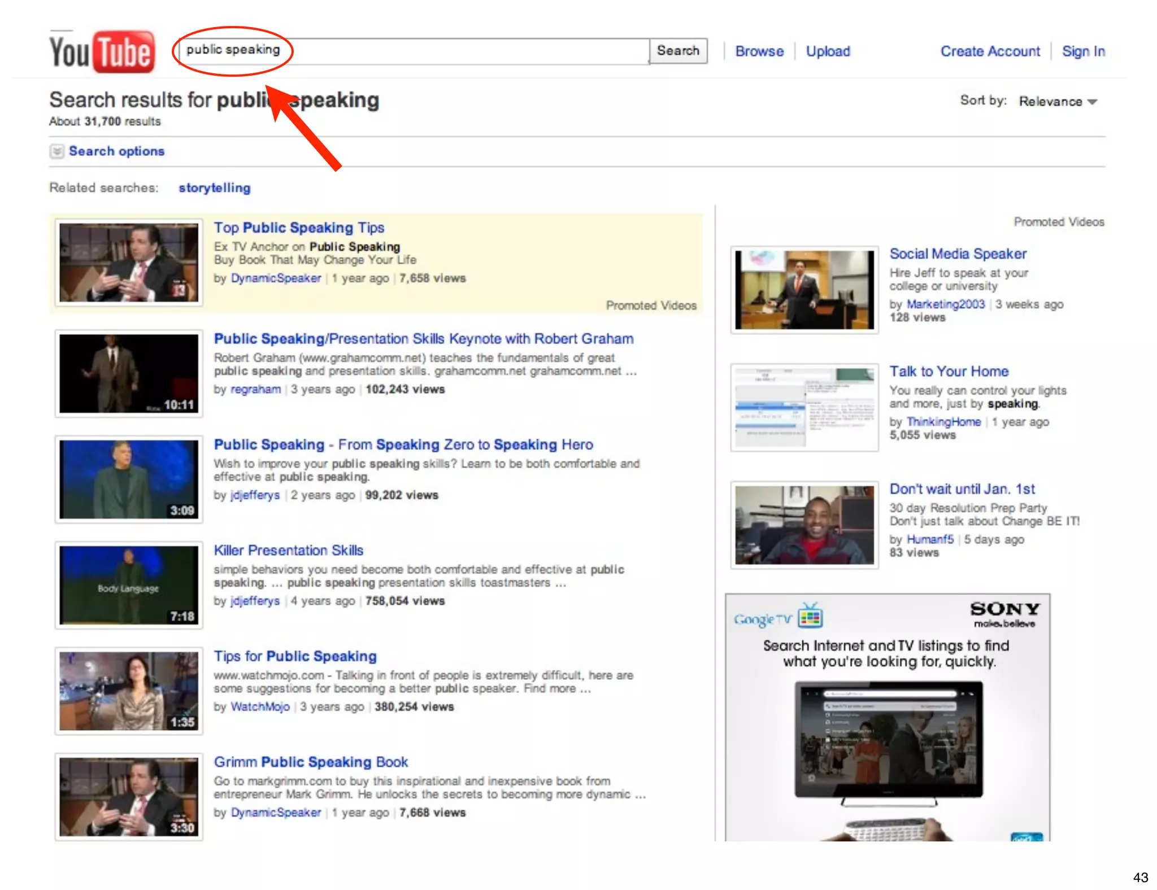Screen dimensions: 1157x890
Task: Select the storytelling related search
Action: [215, 188]
